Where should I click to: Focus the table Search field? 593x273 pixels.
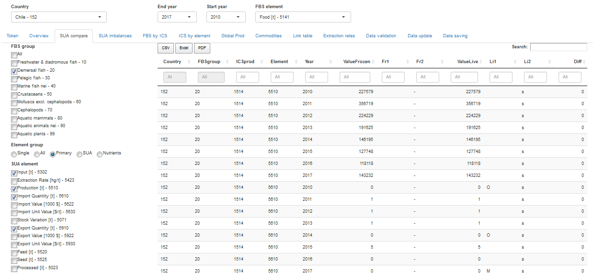click(558, 47)
